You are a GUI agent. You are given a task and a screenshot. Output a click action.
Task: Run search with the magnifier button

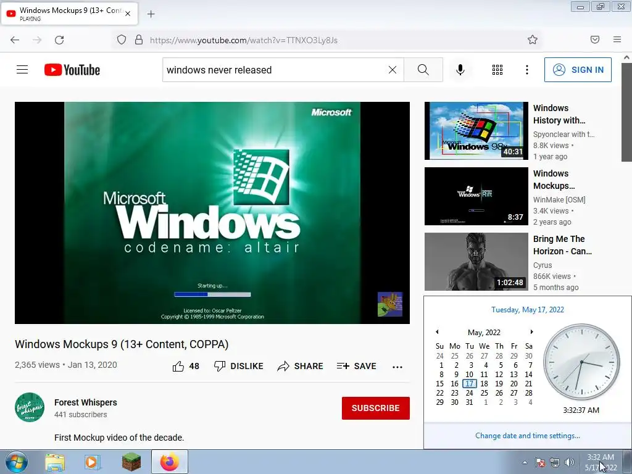423,70
